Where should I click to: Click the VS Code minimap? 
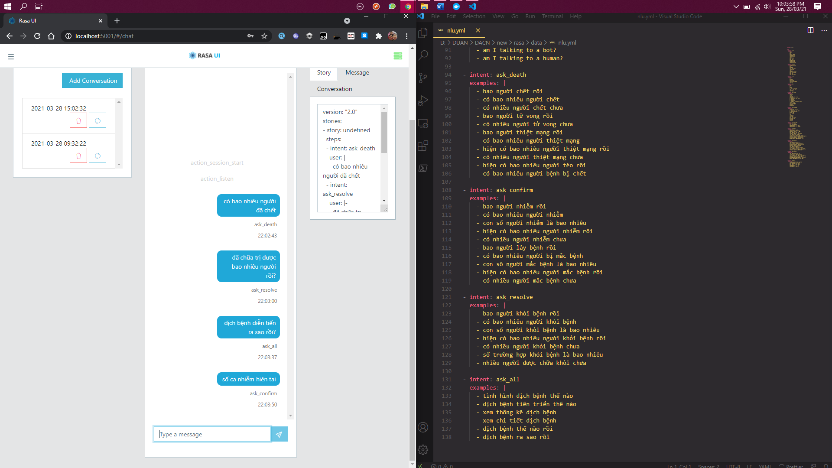797,107
